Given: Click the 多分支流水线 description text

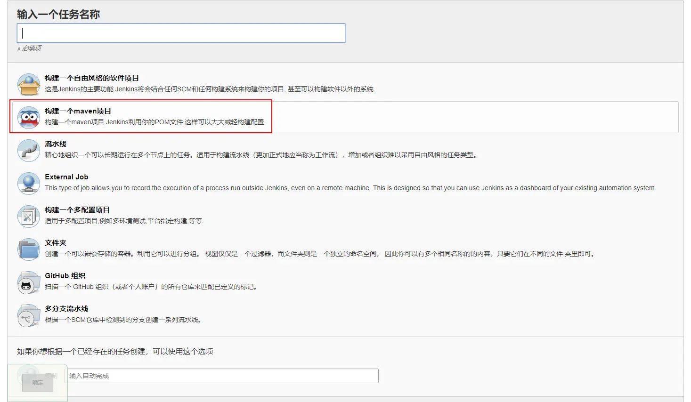Looking at the screenshot, I should tap(123, 320).
